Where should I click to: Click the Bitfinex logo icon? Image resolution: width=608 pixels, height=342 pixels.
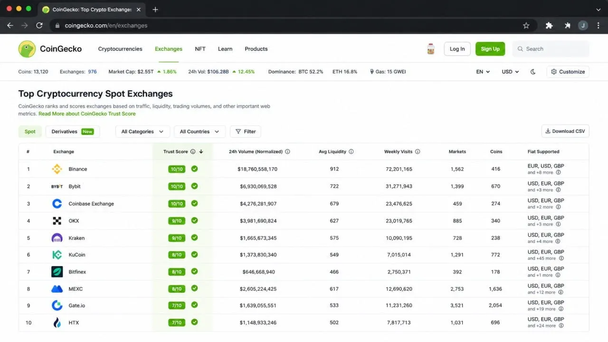tap(57, 272)
